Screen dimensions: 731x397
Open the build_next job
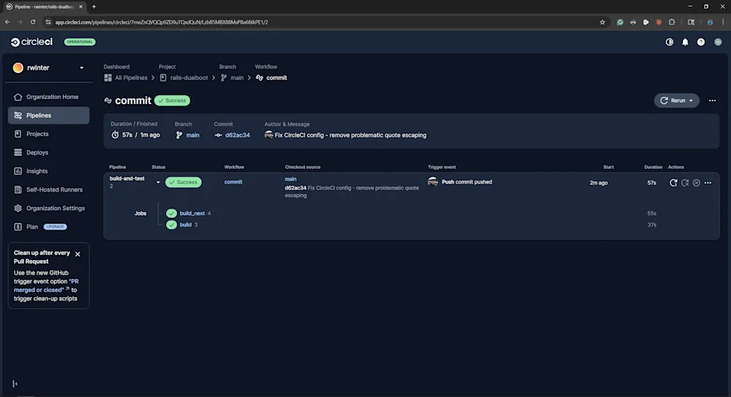click(x=192, y=213)
